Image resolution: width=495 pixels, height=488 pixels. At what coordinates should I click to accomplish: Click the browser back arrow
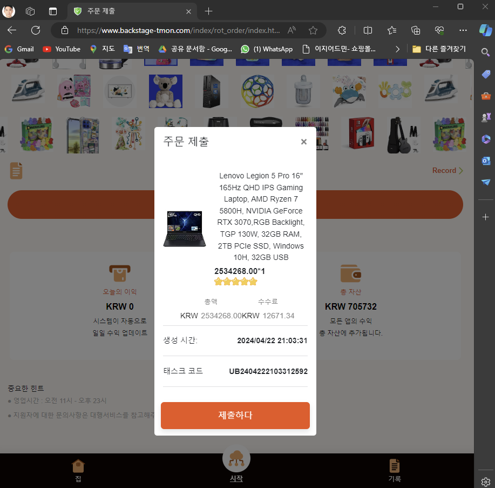[12, 30]
